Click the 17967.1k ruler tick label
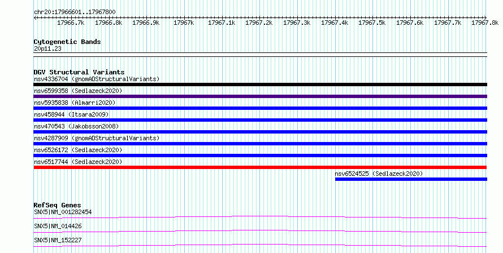The width and height of the screenshot is (503, 253). (x=222, y=23)
